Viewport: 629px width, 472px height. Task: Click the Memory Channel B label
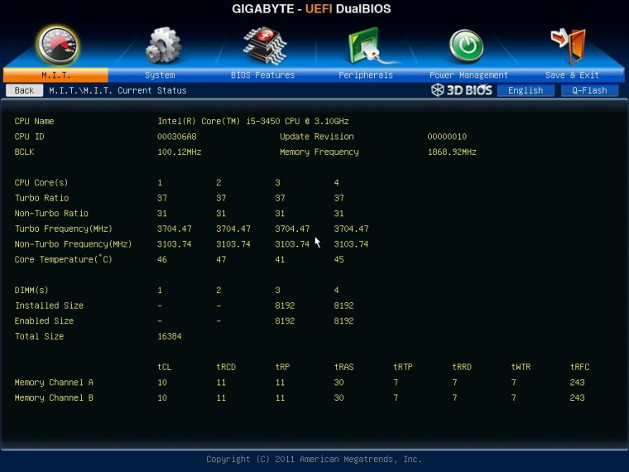[54, 397]
